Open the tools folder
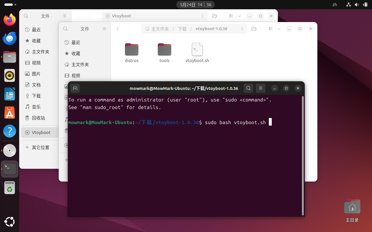 tap(164, 53)
